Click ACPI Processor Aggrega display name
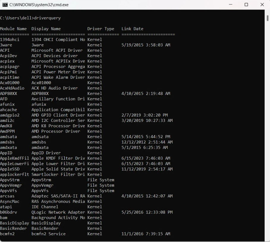This screenshot has width=270, height=242. click(x=58, y=67)
